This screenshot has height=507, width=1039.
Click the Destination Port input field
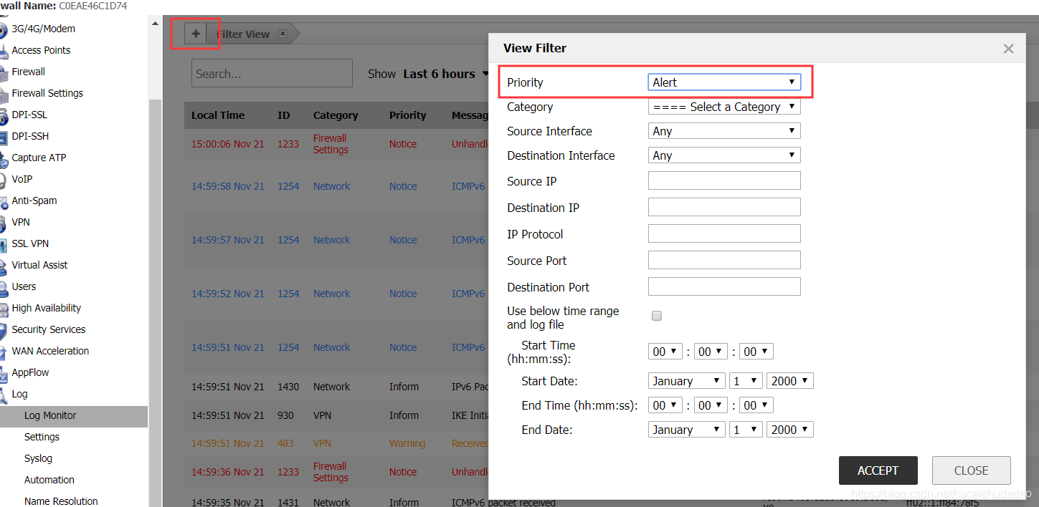coord(724,286)
